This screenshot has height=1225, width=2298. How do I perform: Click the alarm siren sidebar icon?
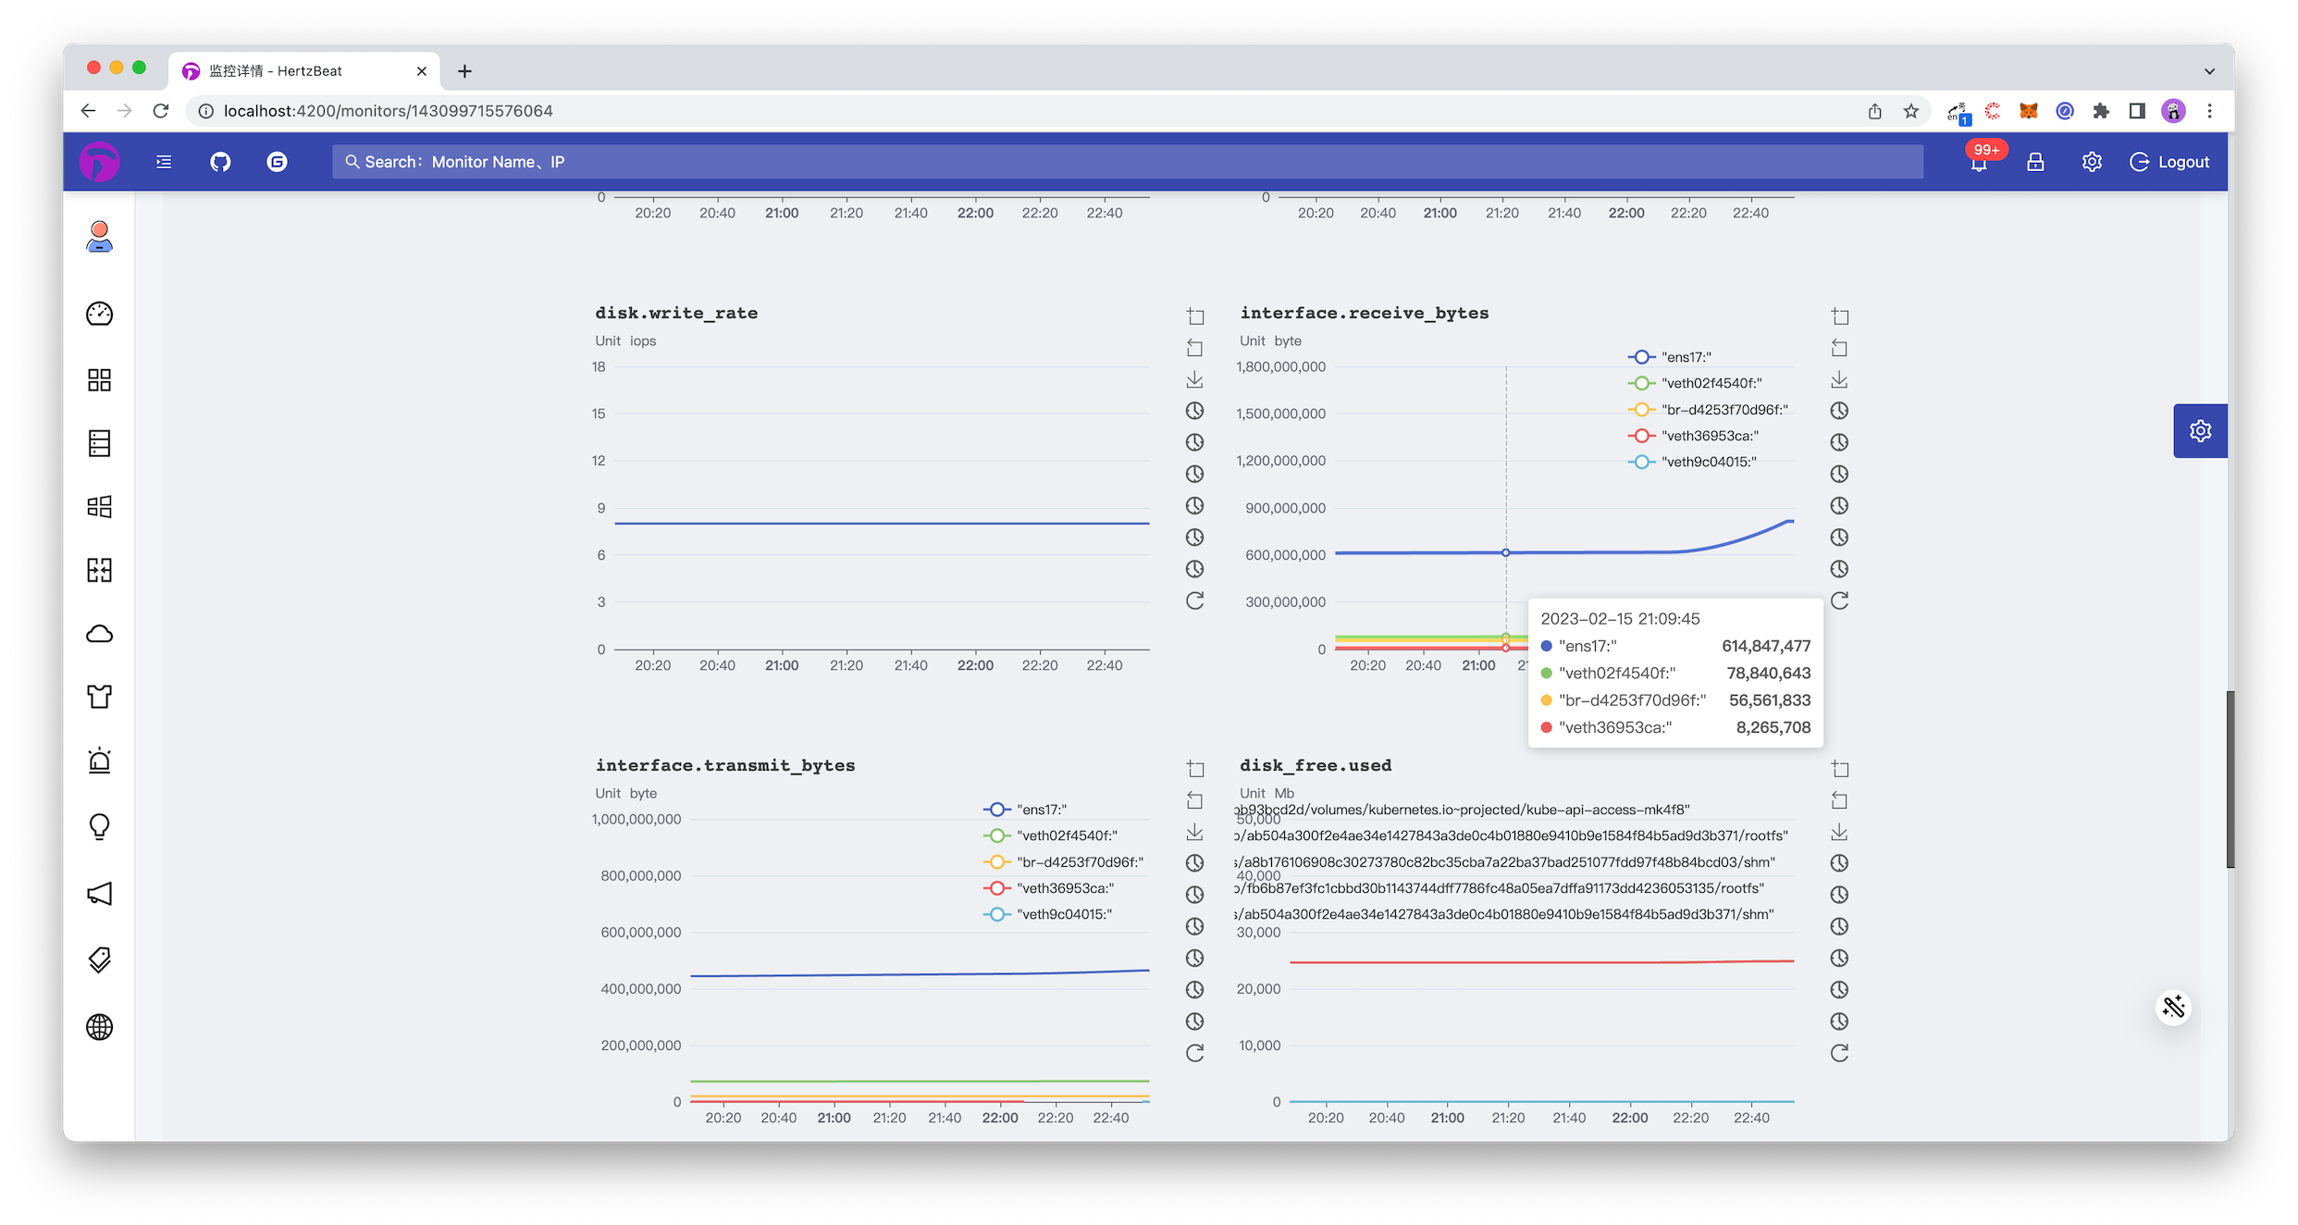pos(100,761)
